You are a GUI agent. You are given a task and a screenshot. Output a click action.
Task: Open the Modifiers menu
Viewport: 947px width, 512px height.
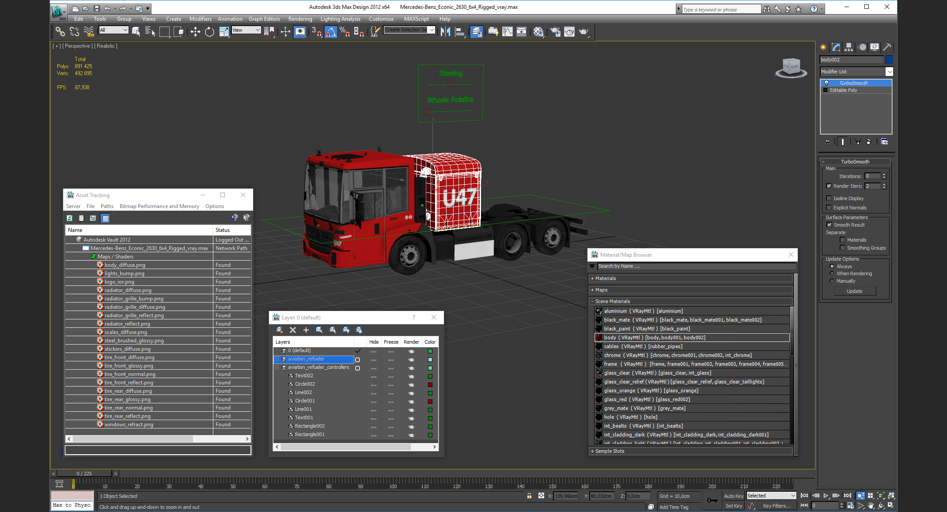coord(200,19)
